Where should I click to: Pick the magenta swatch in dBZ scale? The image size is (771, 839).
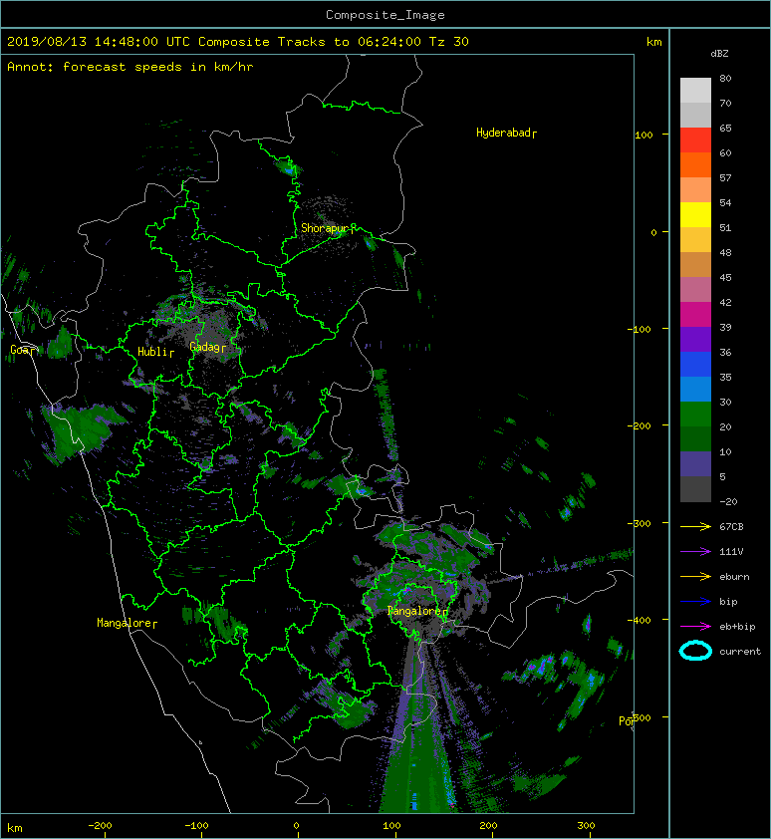pos(695,314)
